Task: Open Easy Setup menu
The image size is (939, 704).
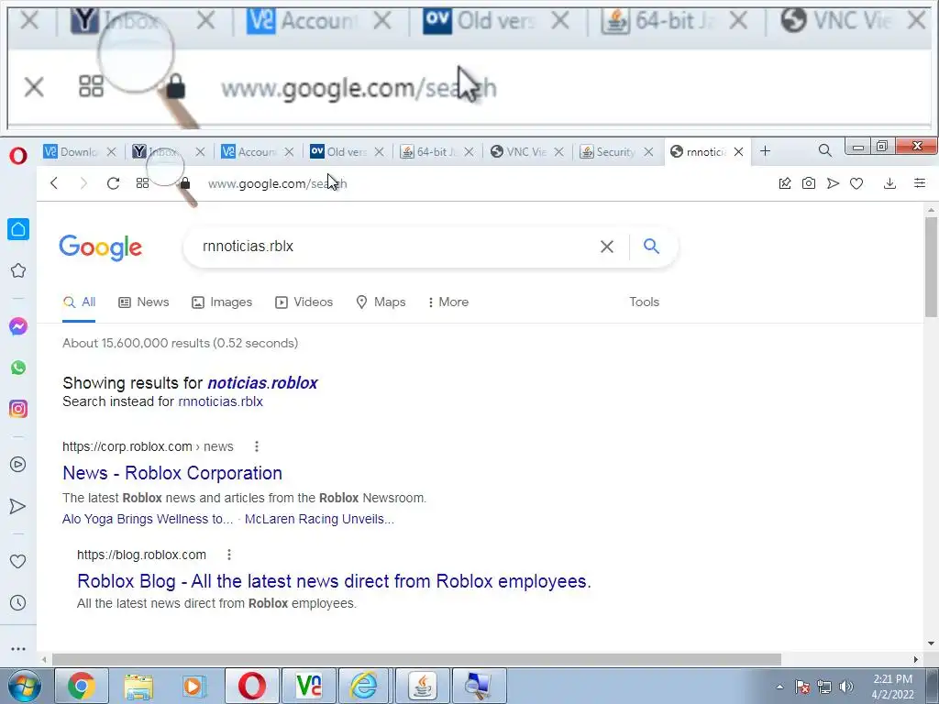Action: tap(920, 183)
